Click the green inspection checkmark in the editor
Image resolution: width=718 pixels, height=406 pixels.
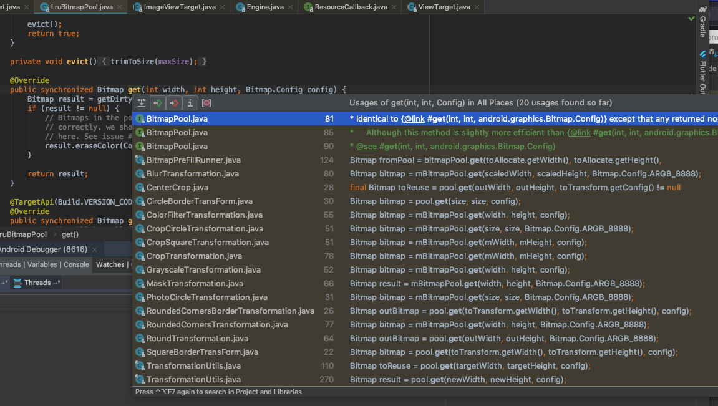(x=691, y=19)
